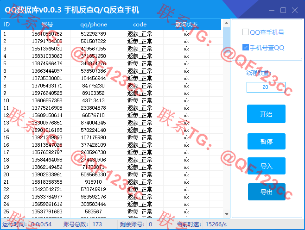The width and height of the screenshot is (305, 230).
Task: Click qq value 591507222
Action: (93, 41)
